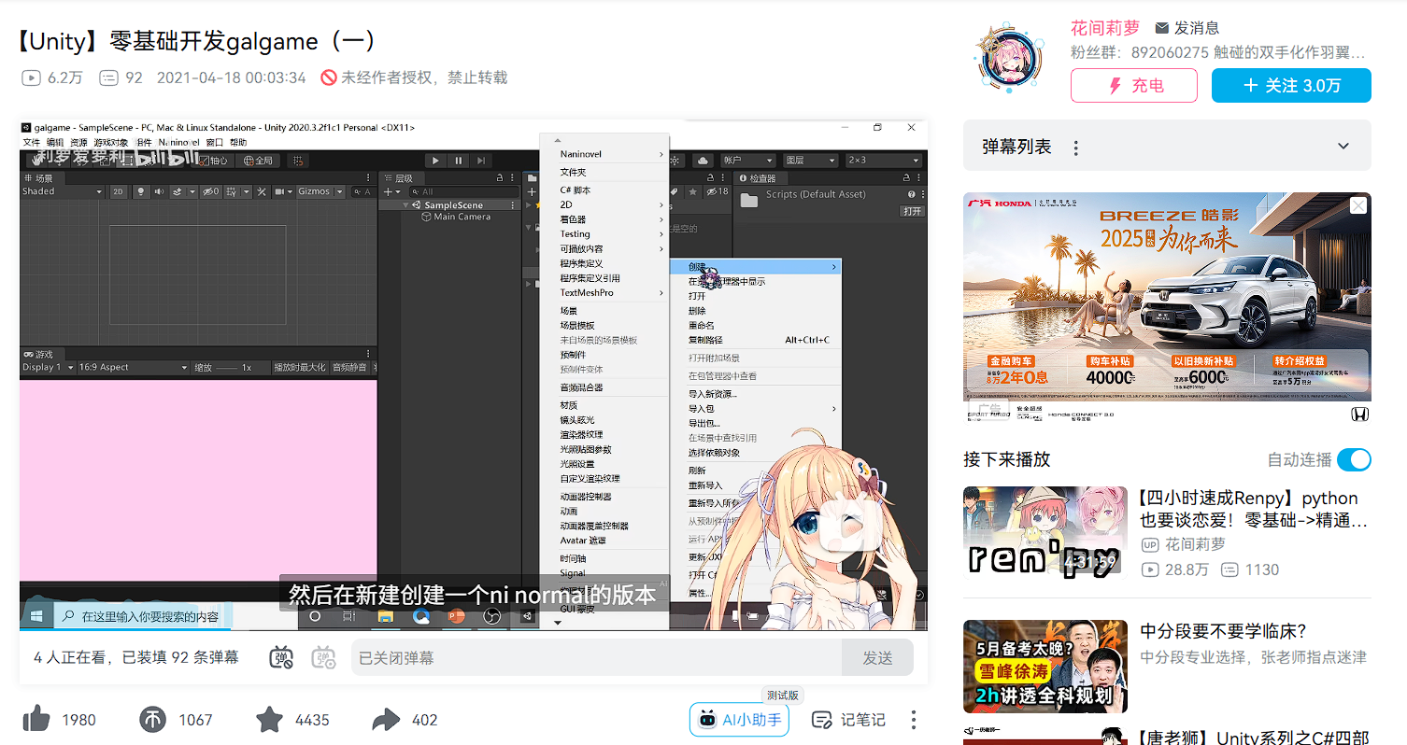Toggle the 自动连播 switch
This screenshot has width=1407, height=745.
[1354, 459]
